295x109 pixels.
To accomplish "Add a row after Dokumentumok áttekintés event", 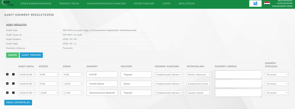I will point(7,93).
